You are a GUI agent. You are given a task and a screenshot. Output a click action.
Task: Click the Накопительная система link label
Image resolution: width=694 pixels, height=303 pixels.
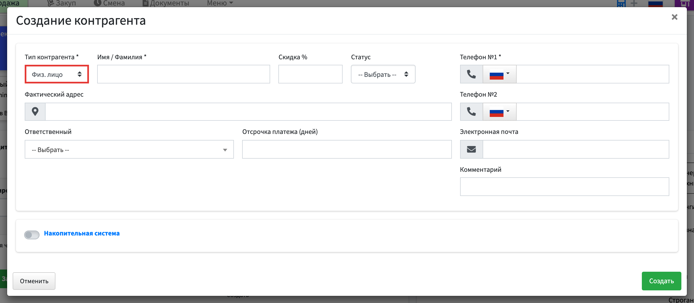click(82, 233)
